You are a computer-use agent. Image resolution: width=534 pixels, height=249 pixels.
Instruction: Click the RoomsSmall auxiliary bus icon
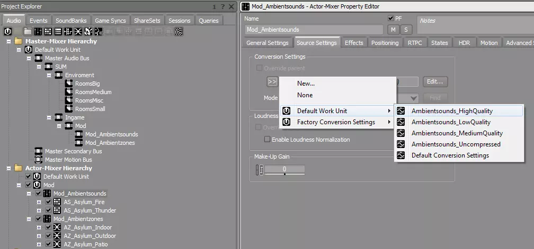[x=69, y=109]
